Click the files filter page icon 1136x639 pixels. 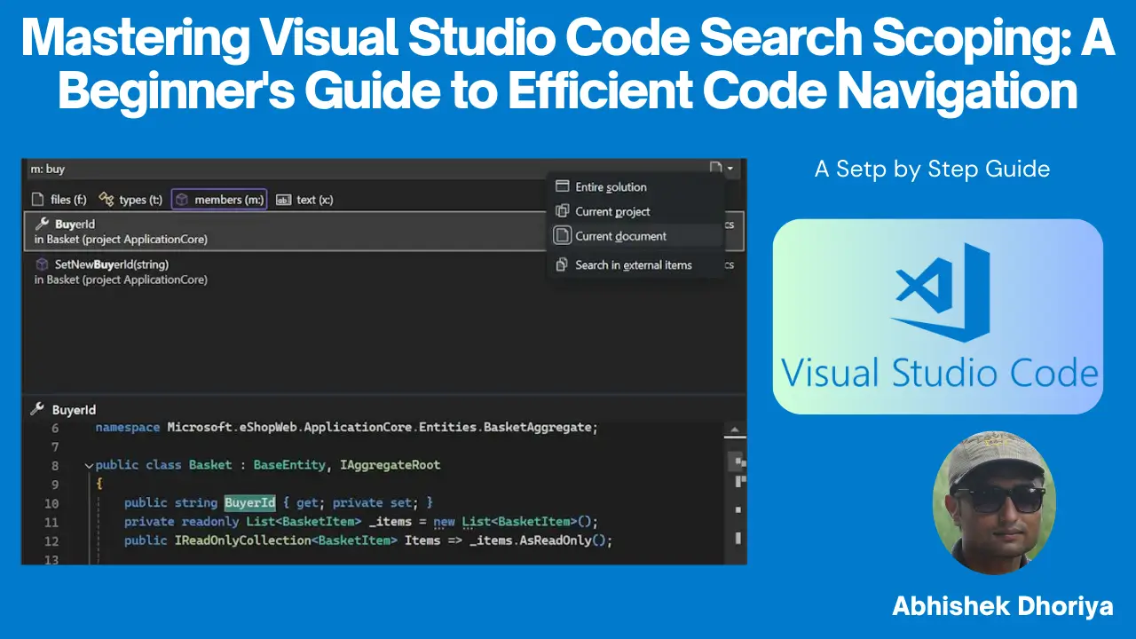[38, 200]
